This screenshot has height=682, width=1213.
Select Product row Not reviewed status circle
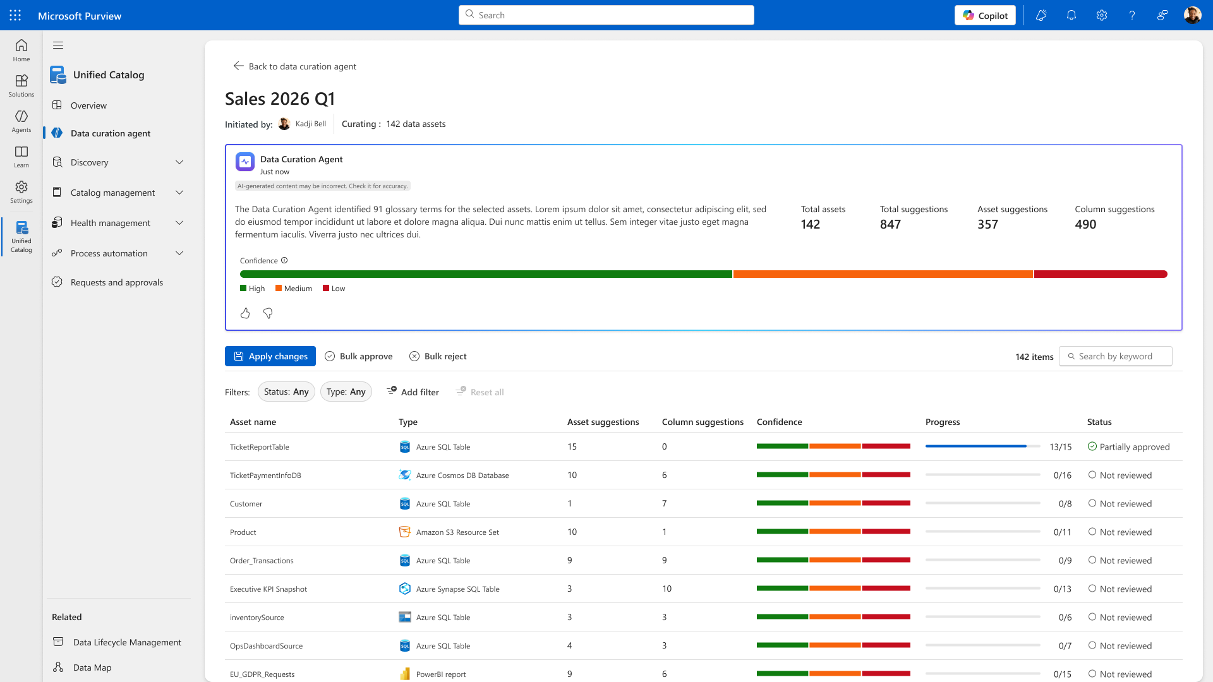pos(1092,532)
